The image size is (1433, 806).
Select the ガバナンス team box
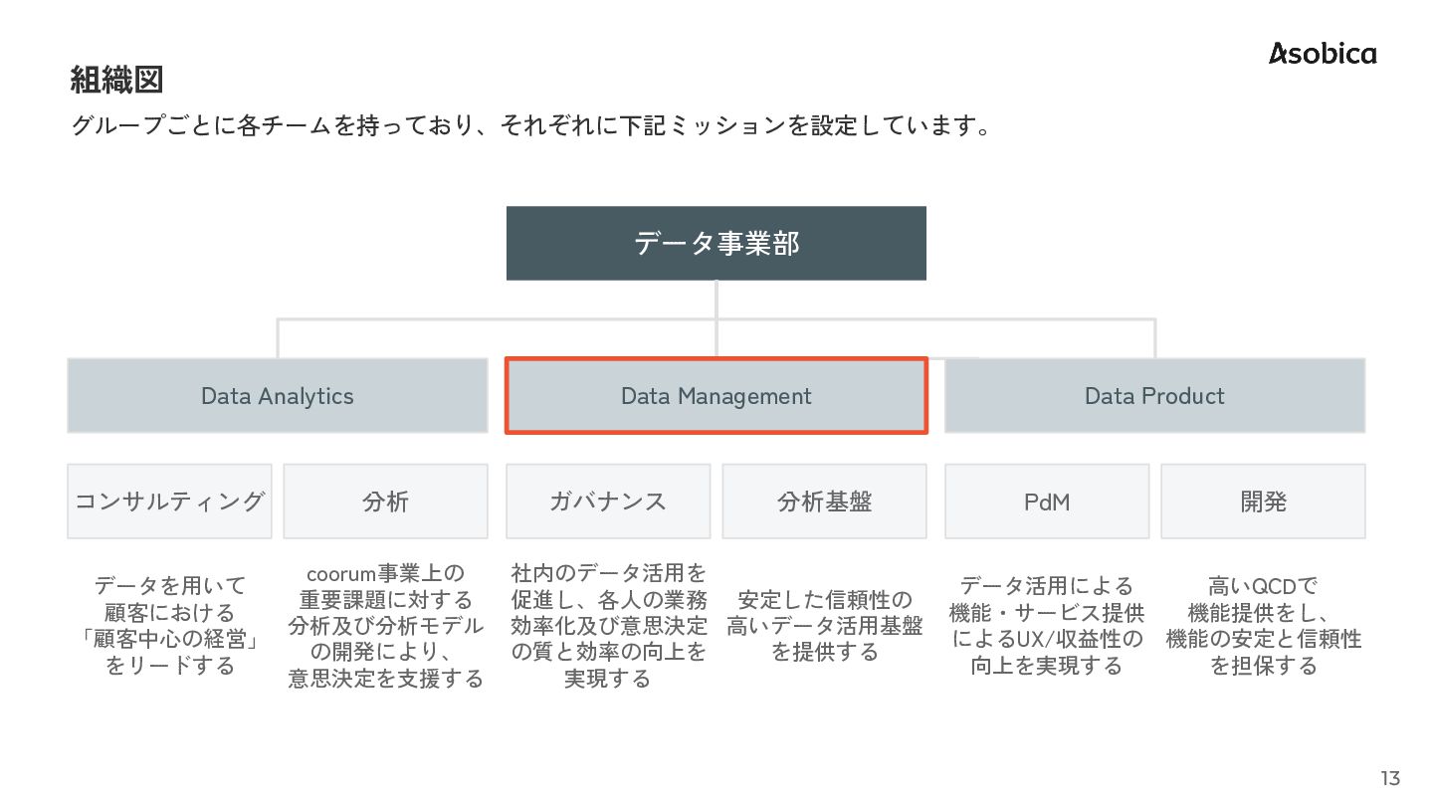coord(608,502)
